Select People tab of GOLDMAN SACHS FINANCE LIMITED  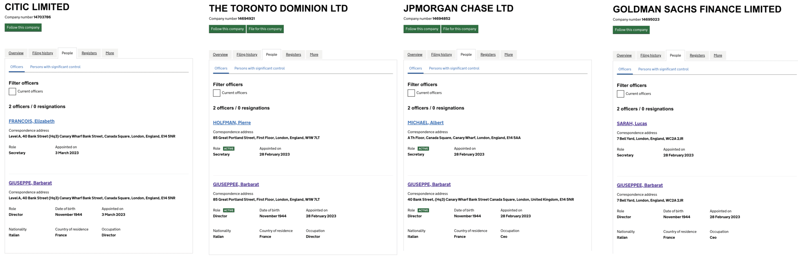pos(676,55)
